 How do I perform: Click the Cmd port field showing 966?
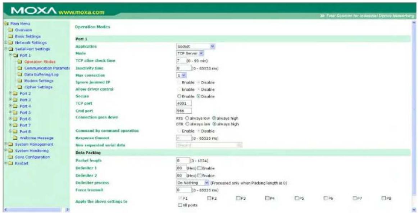click(184, 111)
